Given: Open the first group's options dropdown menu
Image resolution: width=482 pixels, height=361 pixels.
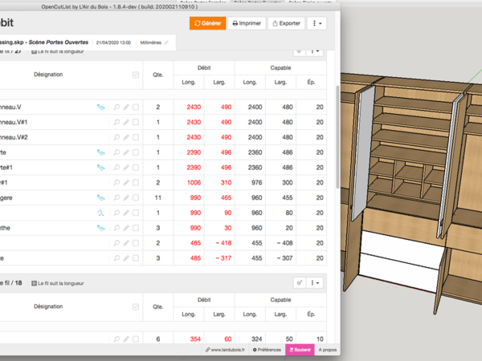Looking at the screenshot, I should point(315,51).
